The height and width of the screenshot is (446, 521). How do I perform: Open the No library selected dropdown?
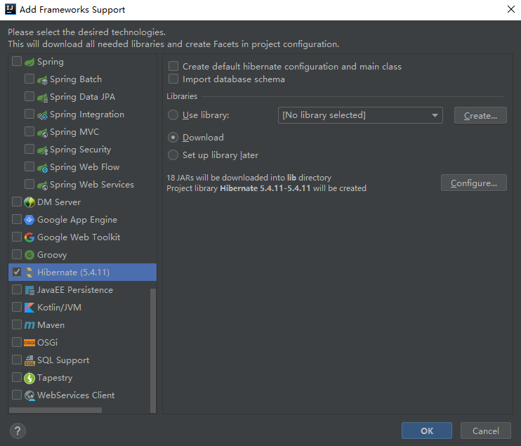(x=360, y=115)
